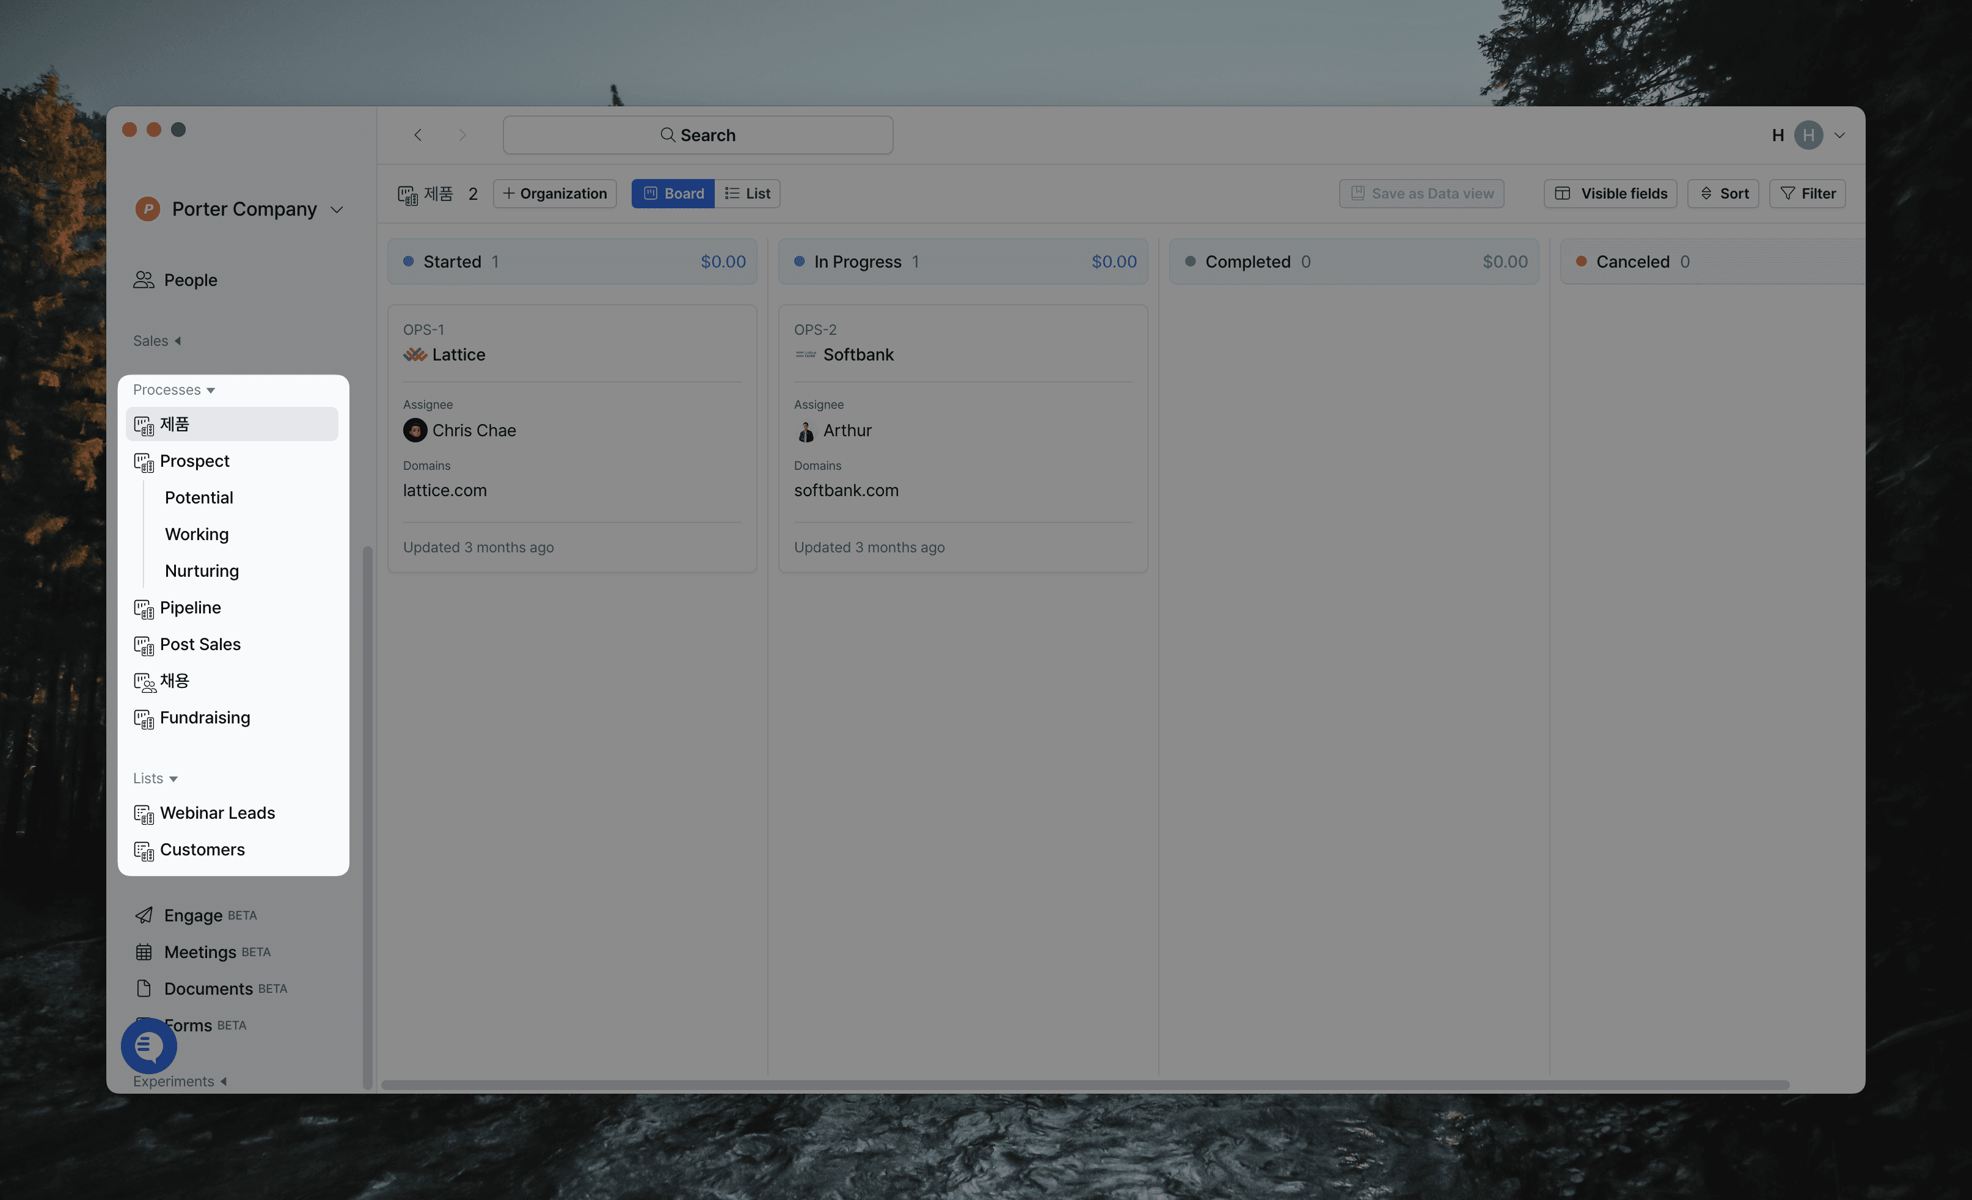This screenshot has width=1972, height=1200.
Task: Open Documents via file icon
Action: [x=144, y=988]
